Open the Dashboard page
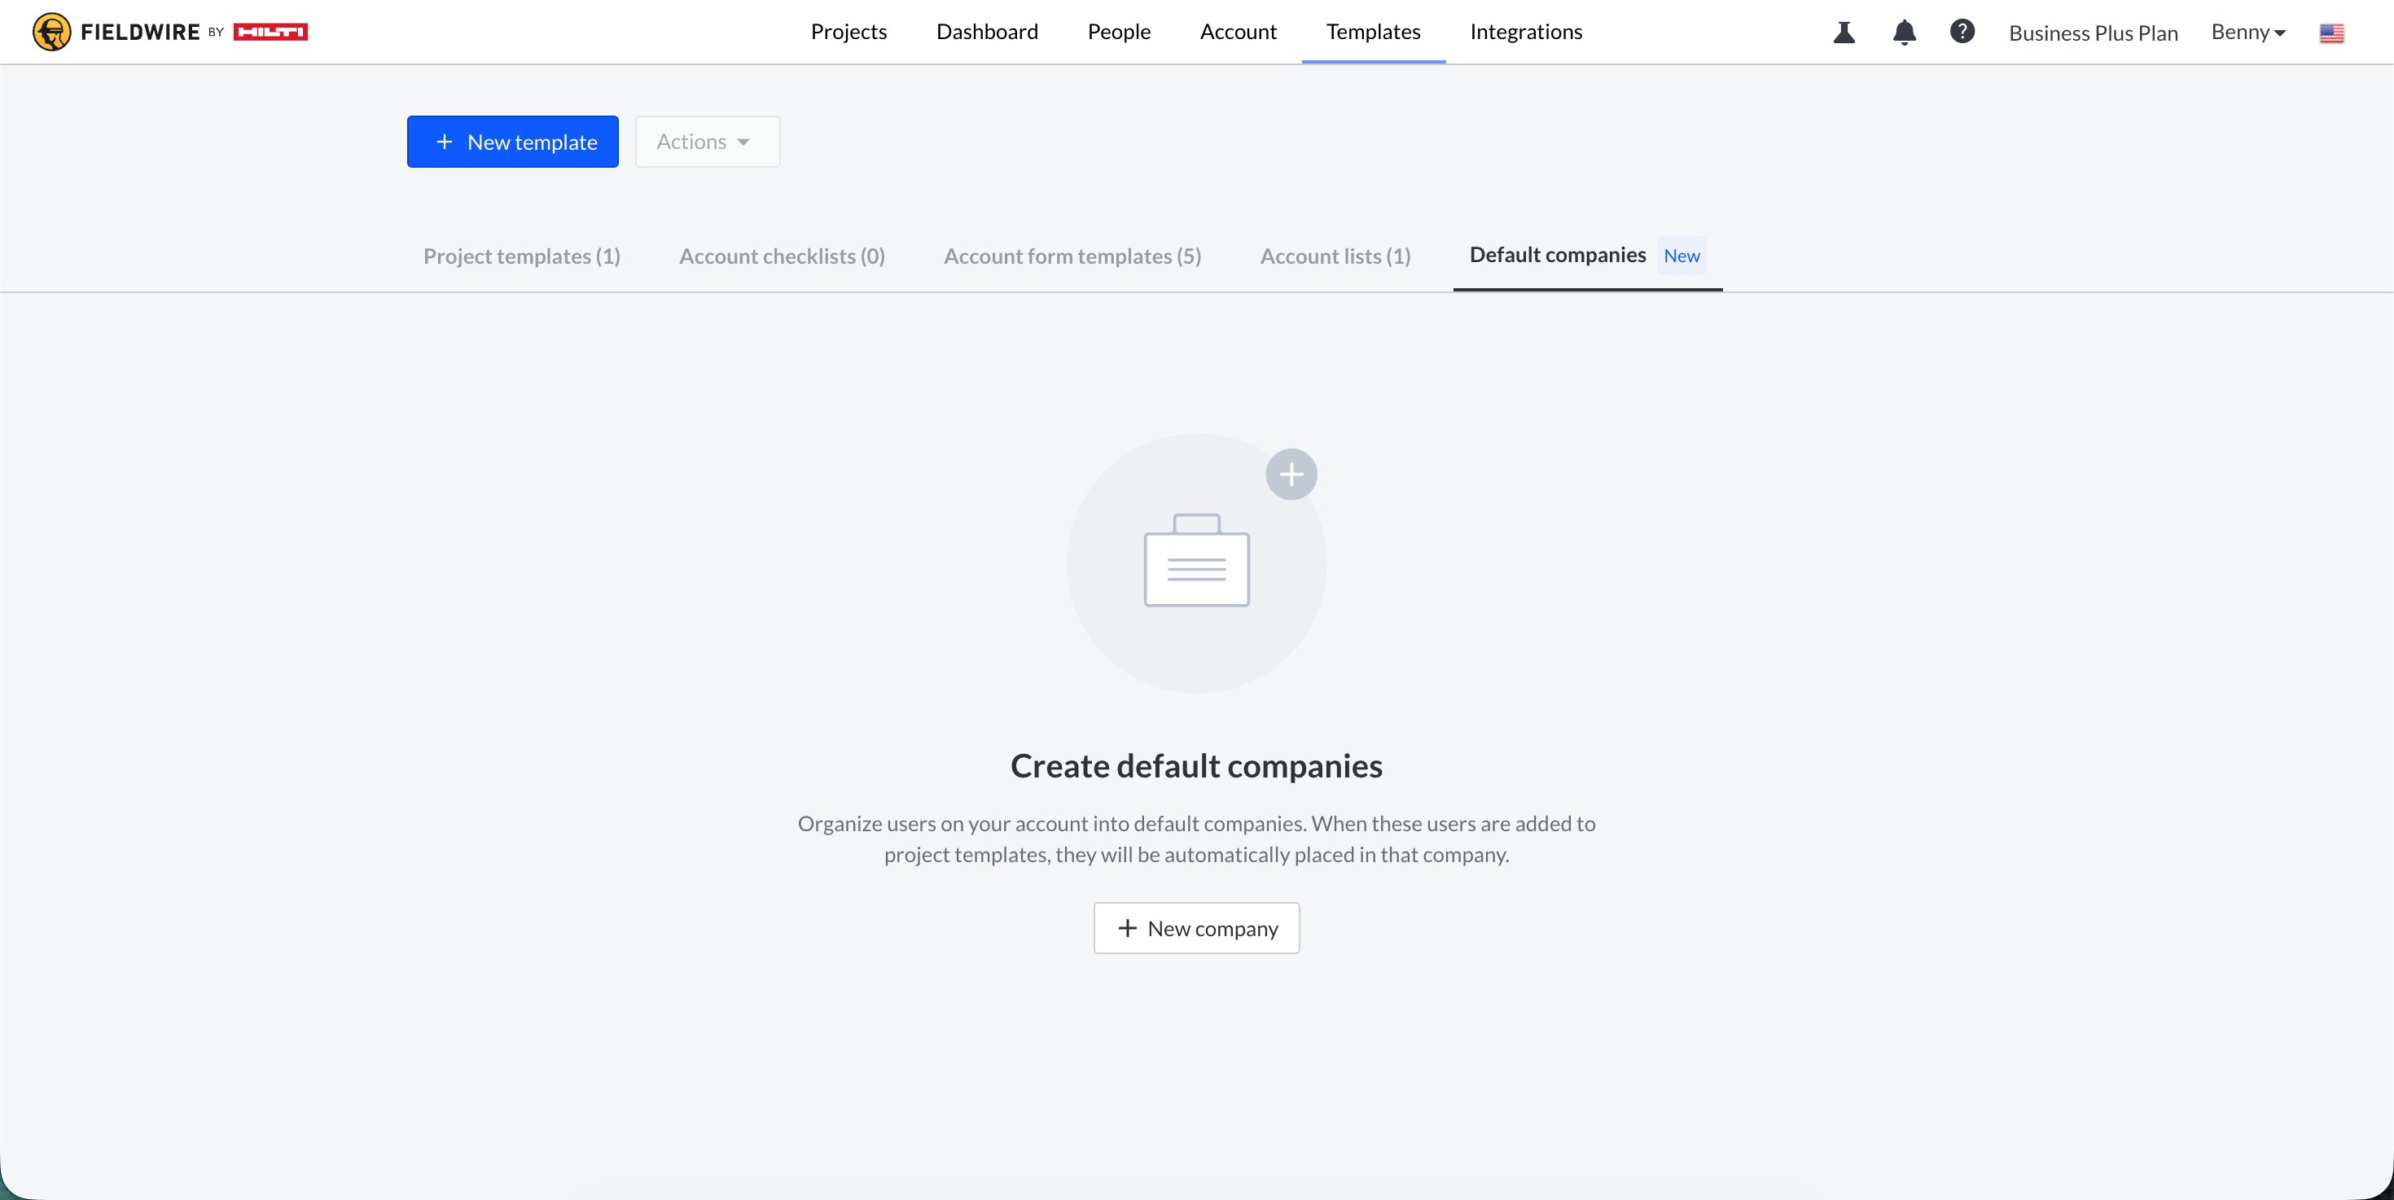This screenshot has height=1200, width=2394. click(987, 32)
